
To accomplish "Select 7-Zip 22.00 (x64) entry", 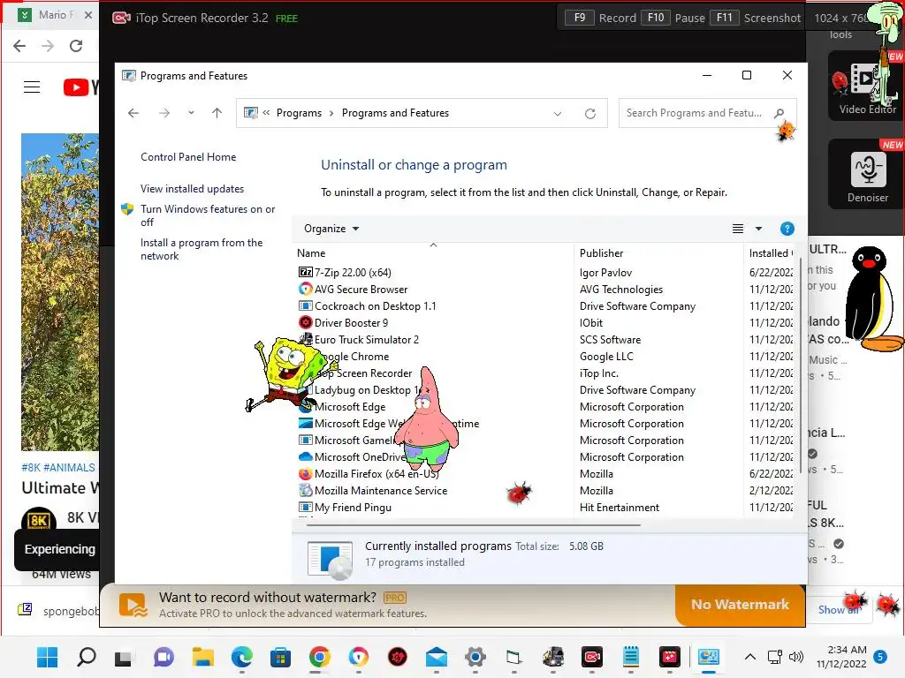I will pos(353,272).
